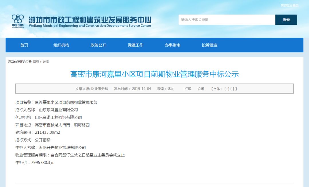Click the 中标价 7995780.3元 line
This screenshot has width=309, height=187.
35,162
